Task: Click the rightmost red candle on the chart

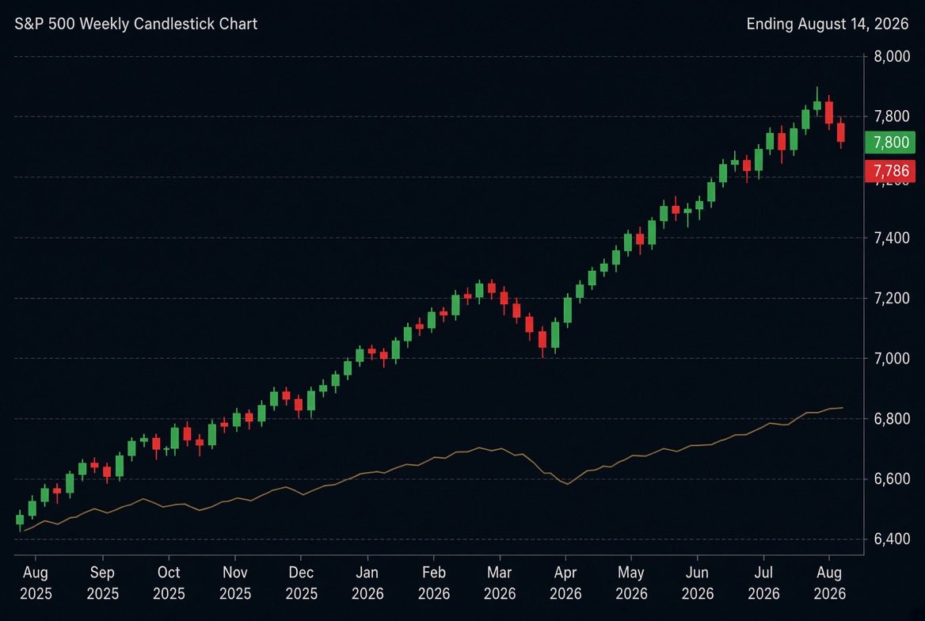Action: click(840, 132)
